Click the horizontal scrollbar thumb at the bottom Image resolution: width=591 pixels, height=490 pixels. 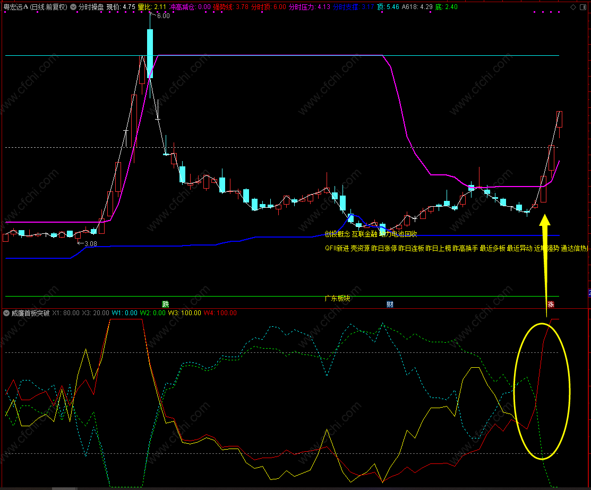pos(64,488)
